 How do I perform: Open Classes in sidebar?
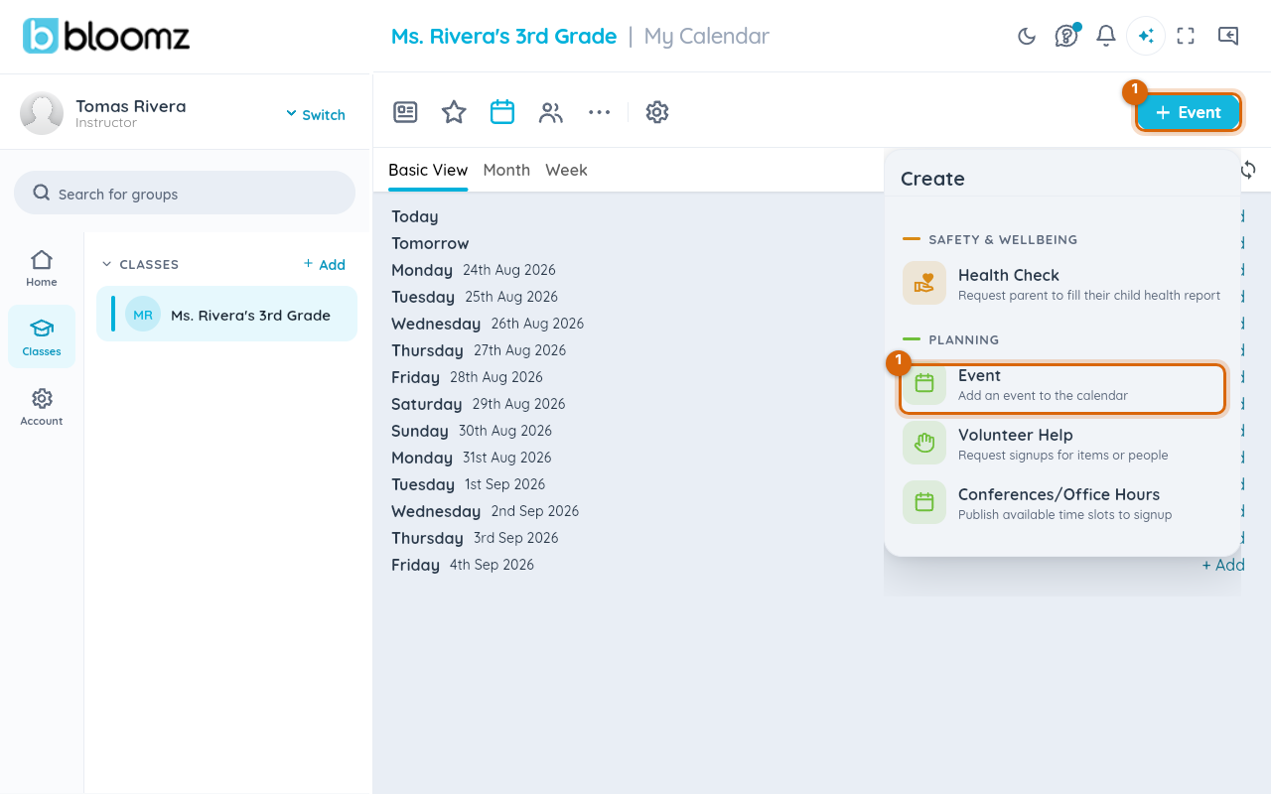pos(42,337)
